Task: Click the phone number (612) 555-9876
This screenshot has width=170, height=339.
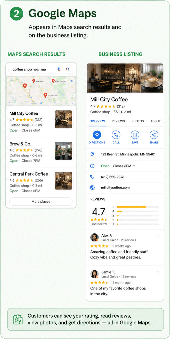Action: pyautogui.click(x=112, y=177)
